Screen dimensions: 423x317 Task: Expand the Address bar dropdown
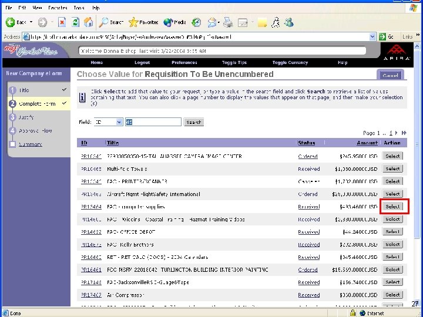point(372,36)
